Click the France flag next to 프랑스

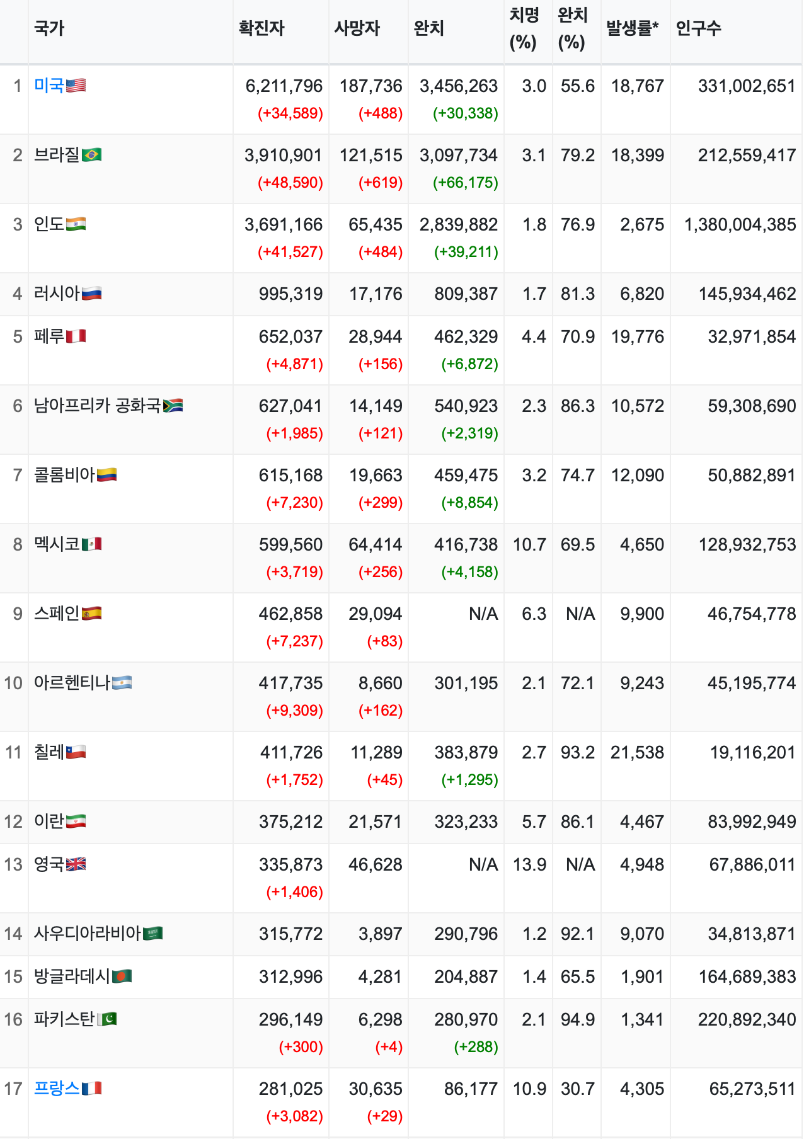(91, 1088)
